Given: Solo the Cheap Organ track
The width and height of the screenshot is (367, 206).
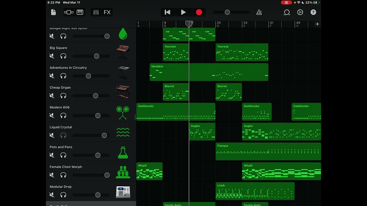Looking at the screenshot, I should point(63,96).
